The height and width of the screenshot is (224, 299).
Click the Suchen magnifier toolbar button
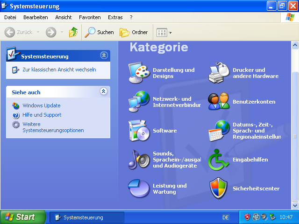[99, 32]
